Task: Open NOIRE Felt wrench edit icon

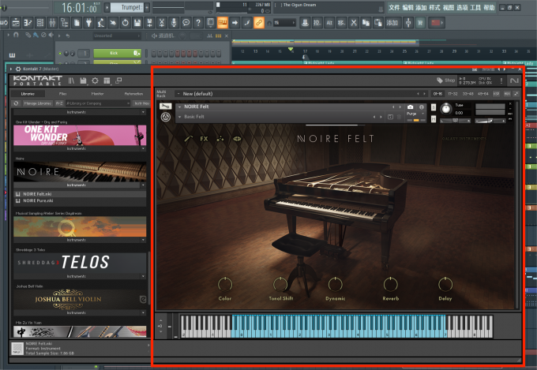Action: pos(165,107)
